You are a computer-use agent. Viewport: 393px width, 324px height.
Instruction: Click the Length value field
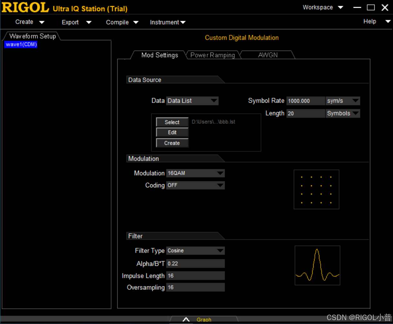click(x=306, y=113)
